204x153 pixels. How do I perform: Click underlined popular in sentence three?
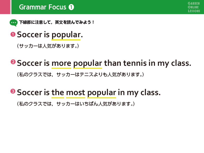click(101, 93)
